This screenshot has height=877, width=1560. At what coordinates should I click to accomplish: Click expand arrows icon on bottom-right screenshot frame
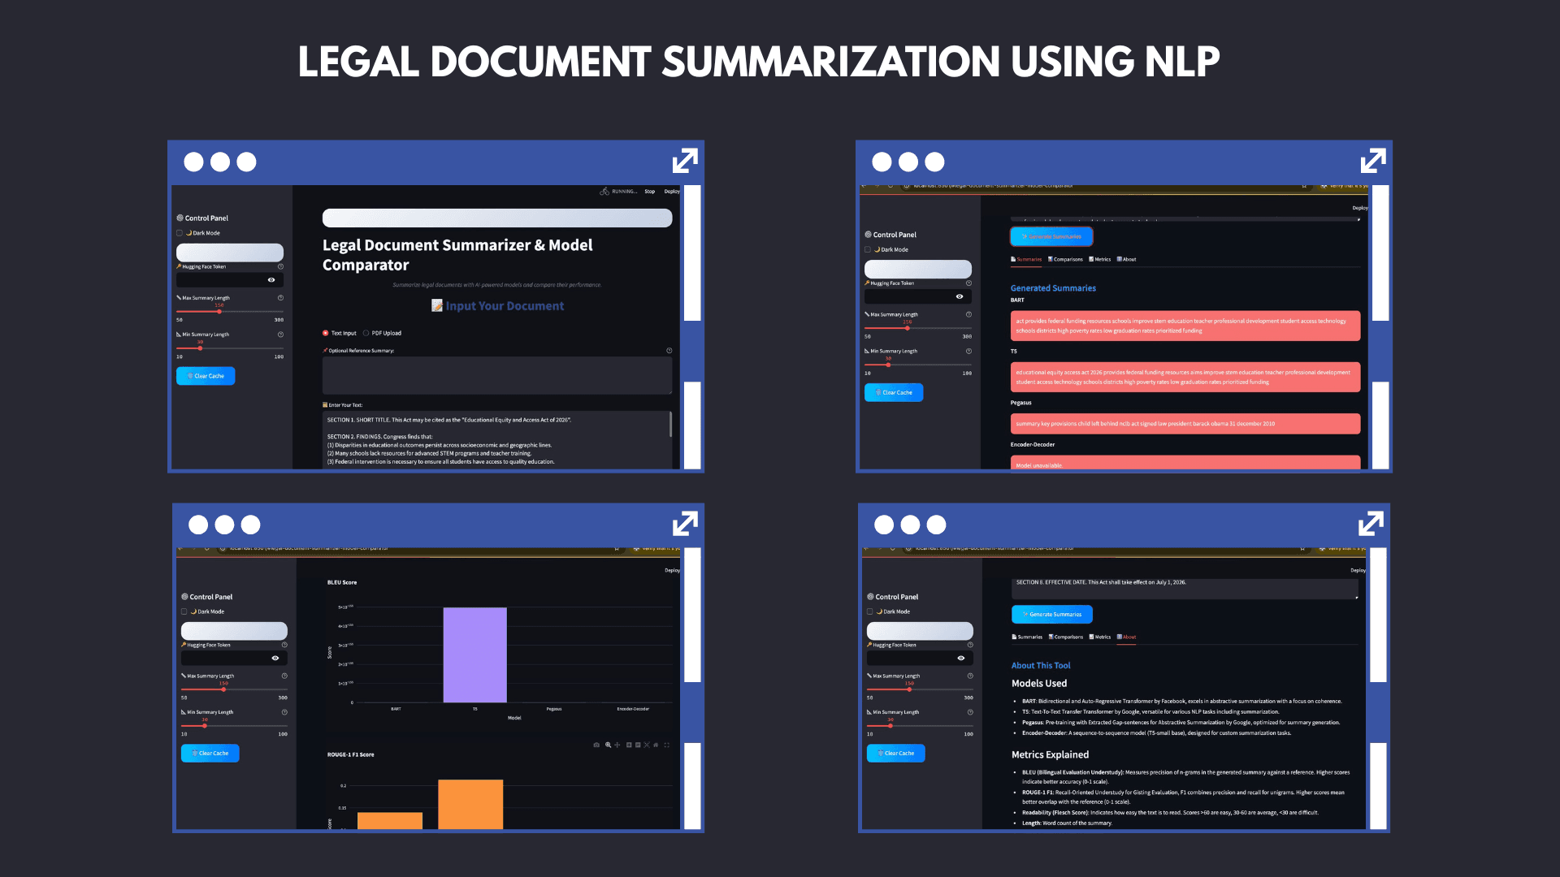[x=1371, y=524]
